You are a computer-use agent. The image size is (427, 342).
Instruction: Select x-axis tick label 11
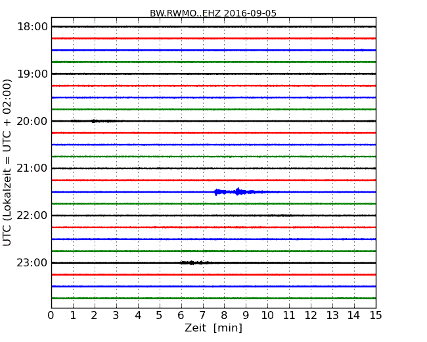click(x=289, y=315)
